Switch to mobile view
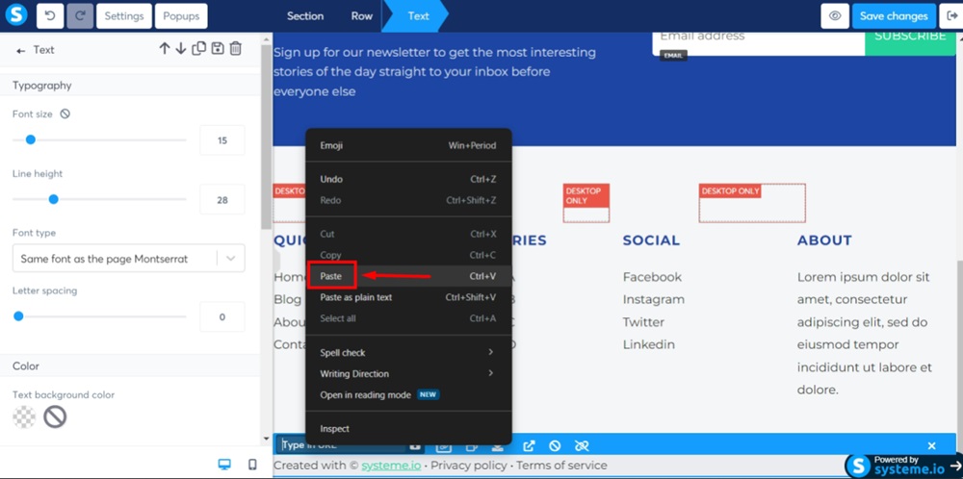Viewport: 963px width, 479px height. [x=252, y=465]
